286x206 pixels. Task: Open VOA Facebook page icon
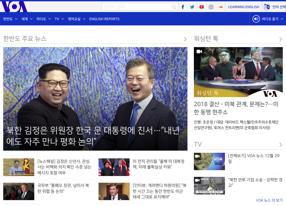pos(183,7)
